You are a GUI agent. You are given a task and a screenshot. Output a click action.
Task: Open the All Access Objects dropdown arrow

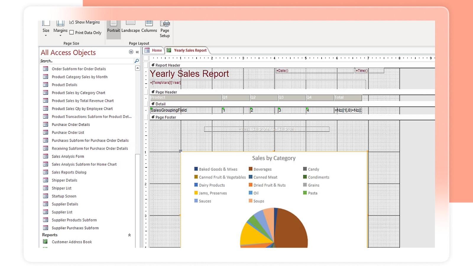(x=131, y=52)
